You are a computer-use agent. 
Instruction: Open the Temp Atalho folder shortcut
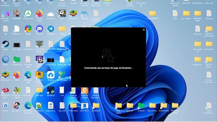coord(118,106)
